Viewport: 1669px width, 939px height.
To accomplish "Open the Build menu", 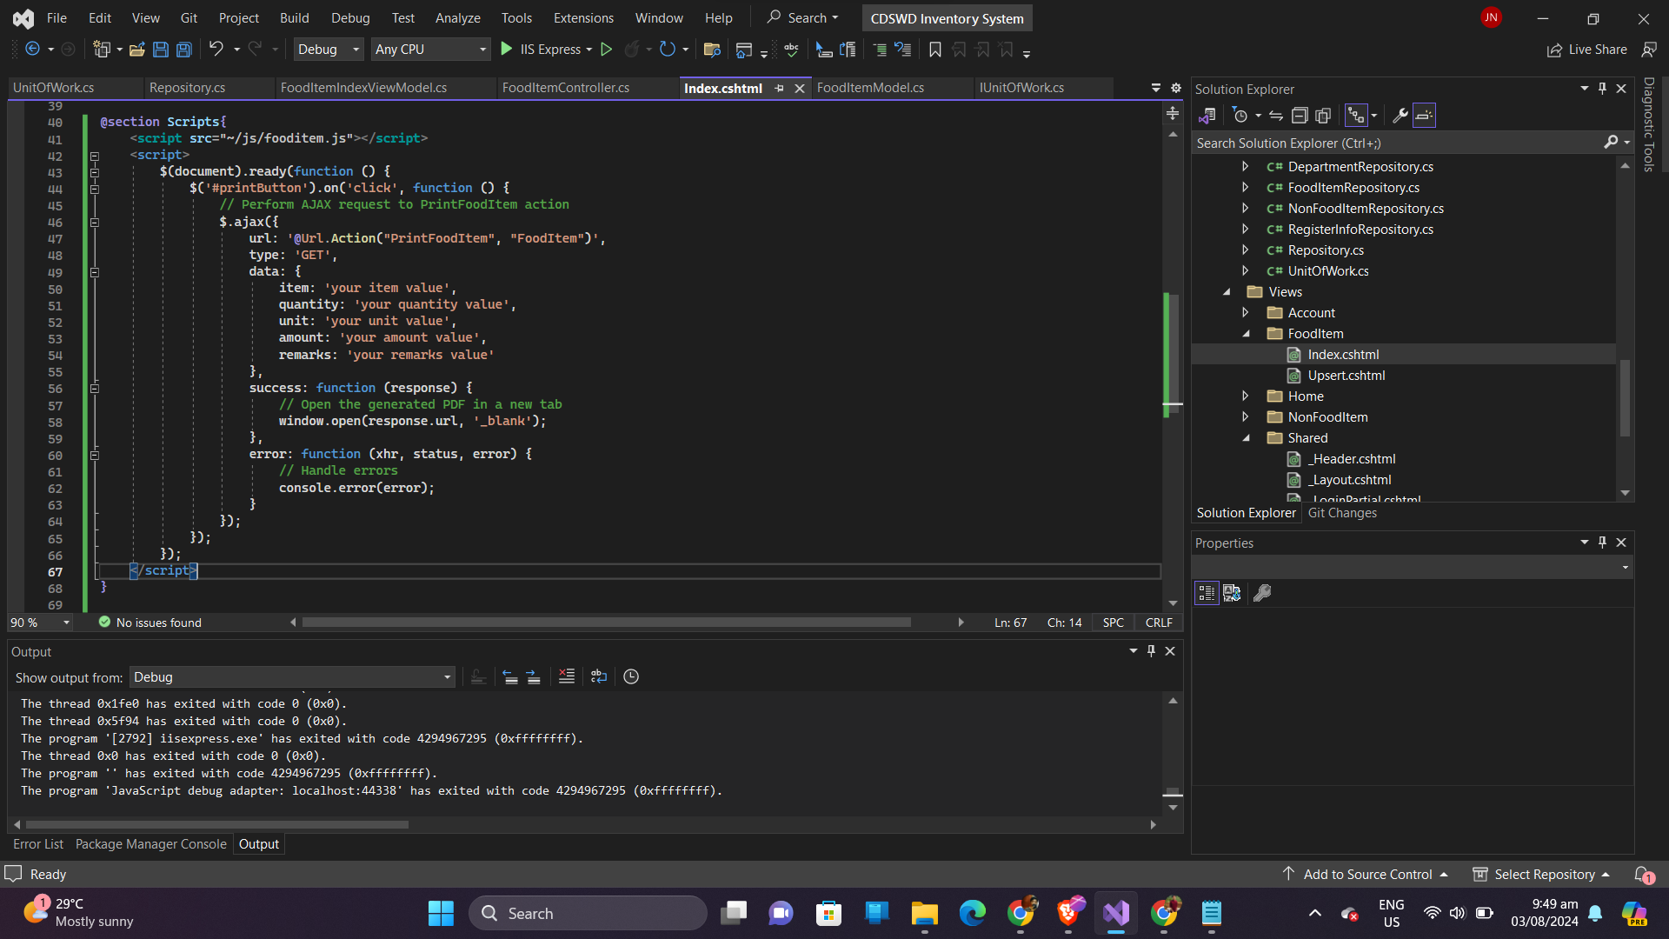I will [x=294, y=17].
